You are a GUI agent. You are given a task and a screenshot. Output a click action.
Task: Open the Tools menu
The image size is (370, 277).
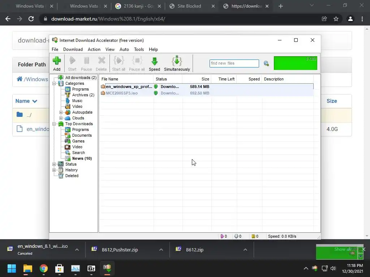(x=139, y=49)
